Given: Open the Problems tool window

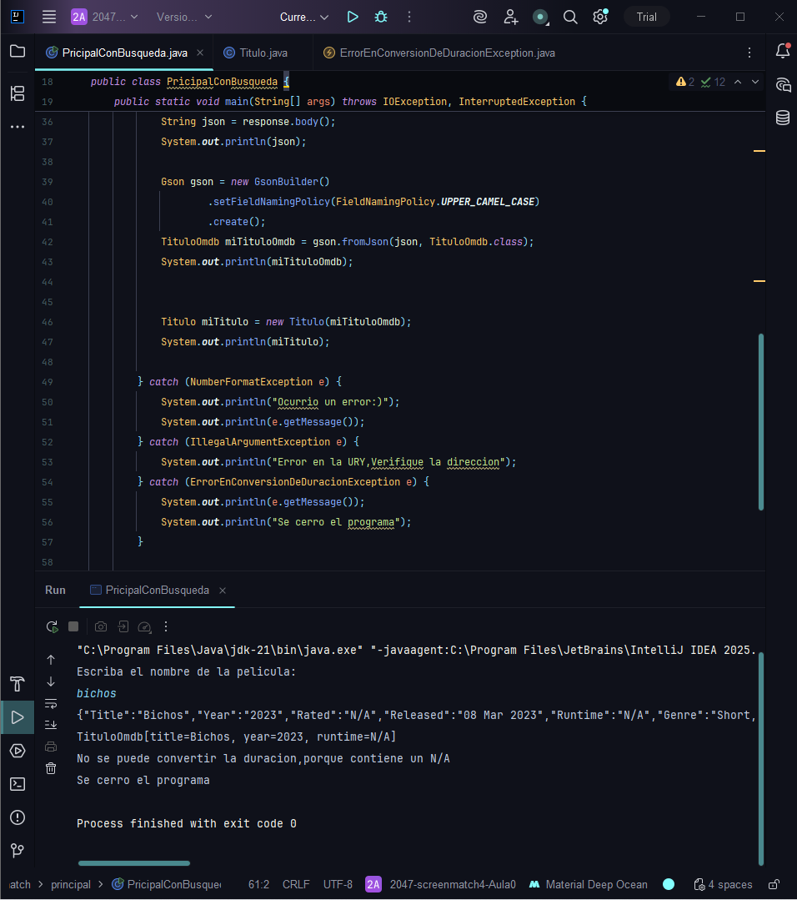Looking at the screenshot, I should (x=18, y=817).
